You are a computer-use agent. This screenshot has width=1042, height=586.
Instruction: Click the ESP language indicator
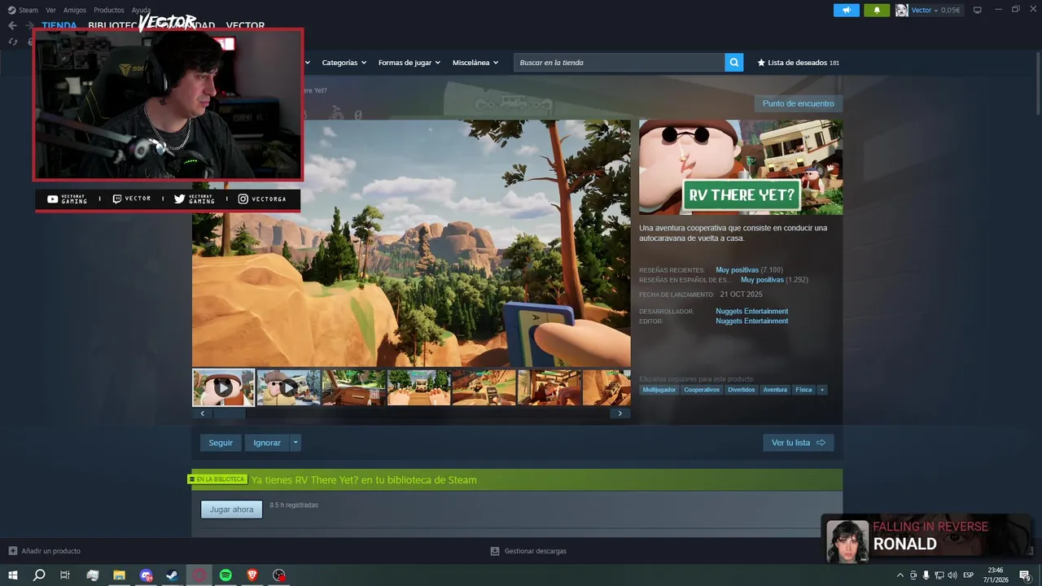click(x=969, y=575)
